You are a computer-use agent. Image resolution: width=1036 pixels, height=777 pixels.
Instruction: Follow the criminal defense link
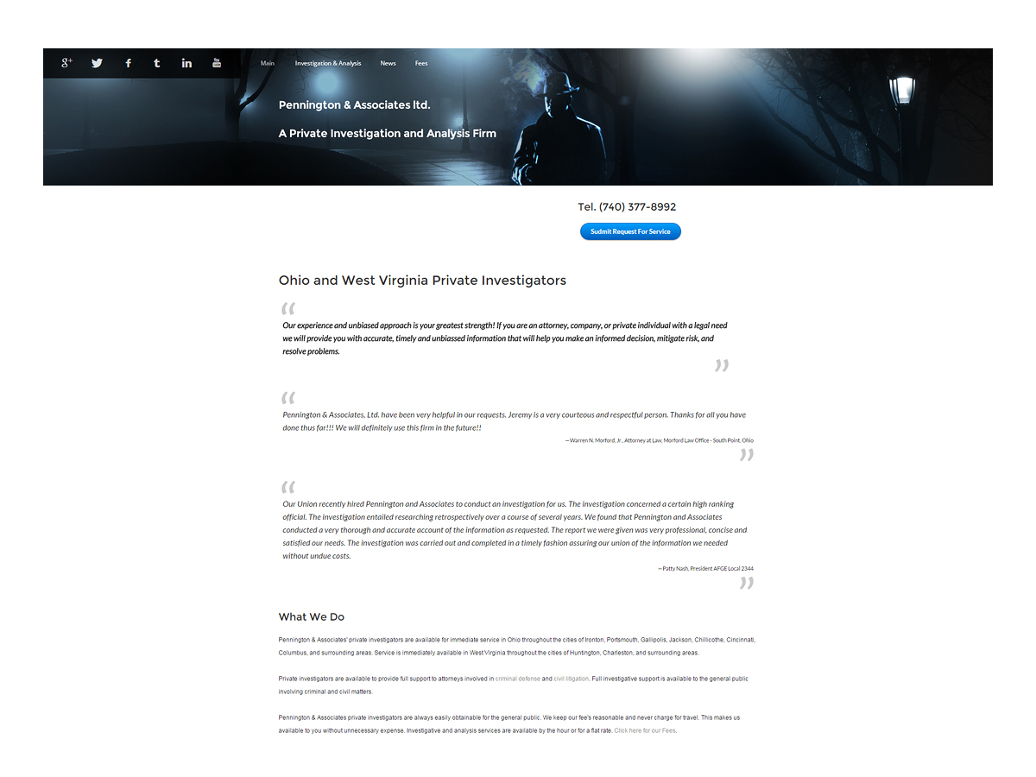(518, 679)
